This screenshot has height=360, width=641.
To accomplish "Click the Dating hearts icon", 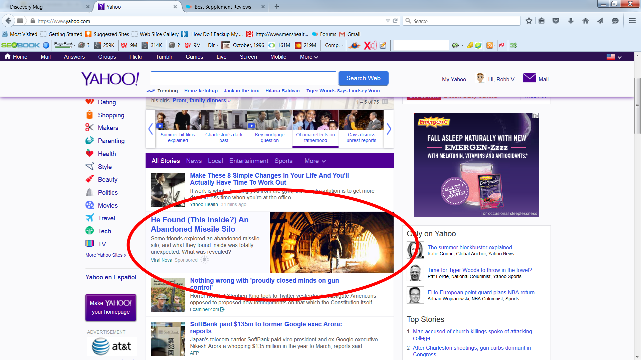I will [89, 101].
